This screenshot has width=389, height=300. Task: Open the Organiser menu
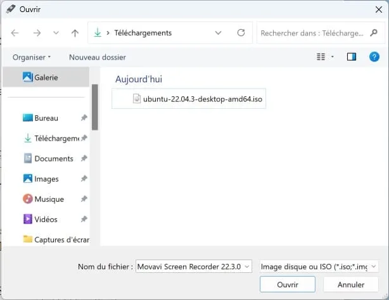click(32, 57)
